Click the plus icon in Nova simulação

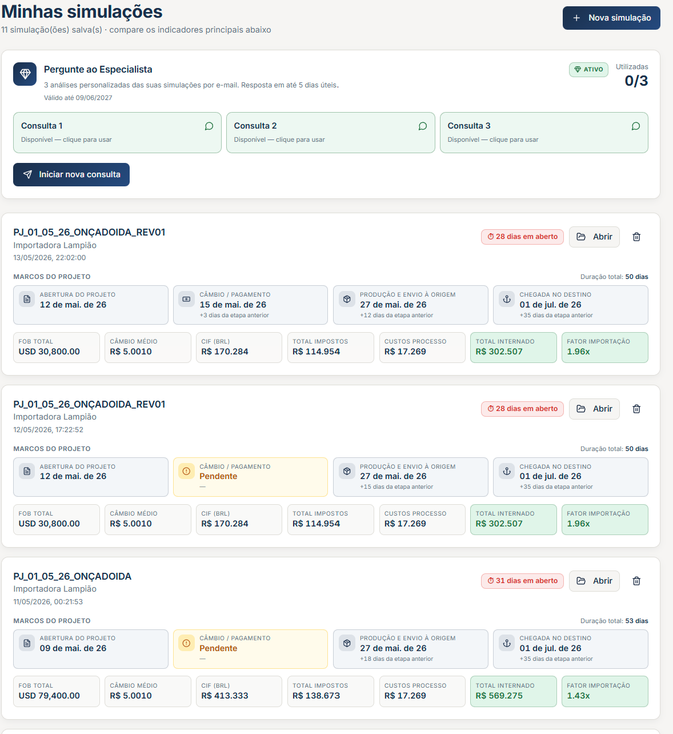(x=576, y=18)
